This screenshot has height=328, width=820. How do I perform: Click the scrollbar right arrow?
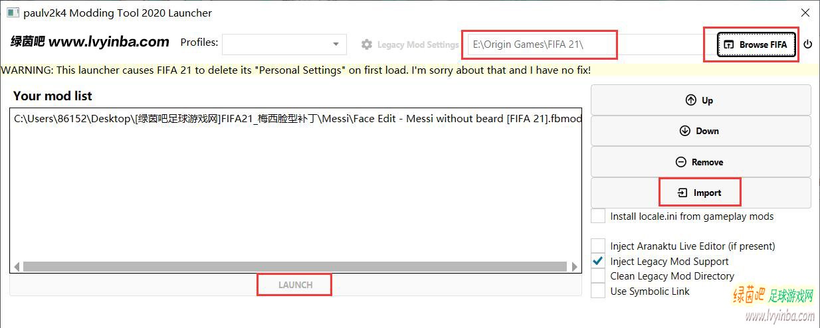[575, 266]
